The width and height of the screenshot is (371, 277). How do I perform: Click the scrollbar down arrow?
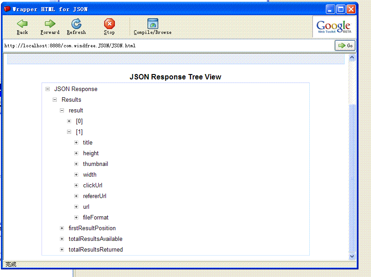[352, 256]
